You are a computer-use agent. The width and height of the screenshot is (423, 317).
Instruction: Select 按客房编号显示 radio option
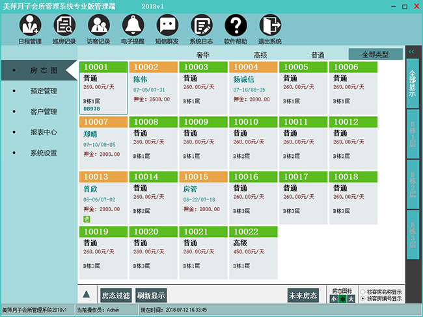[362, 299]
